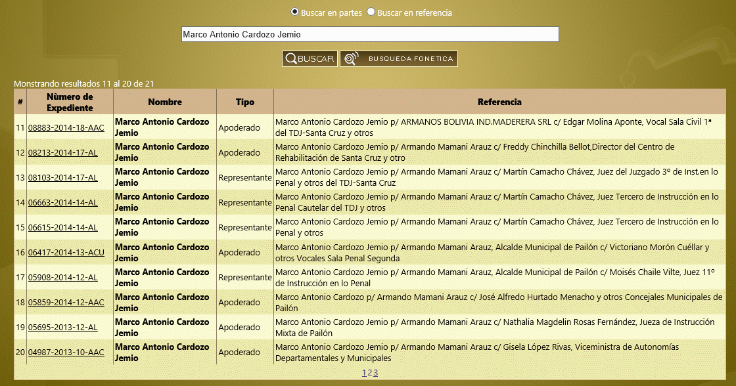The width and height of the screenshot is (736, 386).
Task: Click the search text input field
Action: pos(370,34)
